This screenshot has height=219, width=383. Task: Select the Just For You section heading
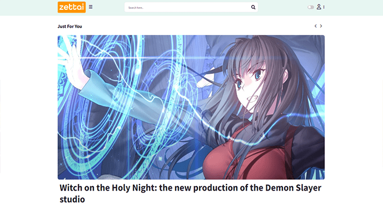69,26
